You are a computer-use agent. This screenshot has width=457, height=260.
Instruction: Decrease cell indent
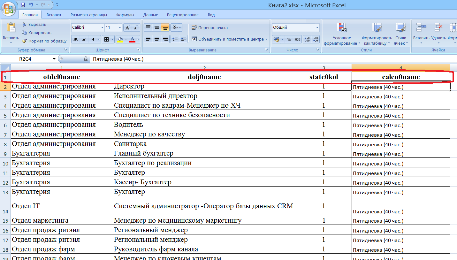(175, 39)
